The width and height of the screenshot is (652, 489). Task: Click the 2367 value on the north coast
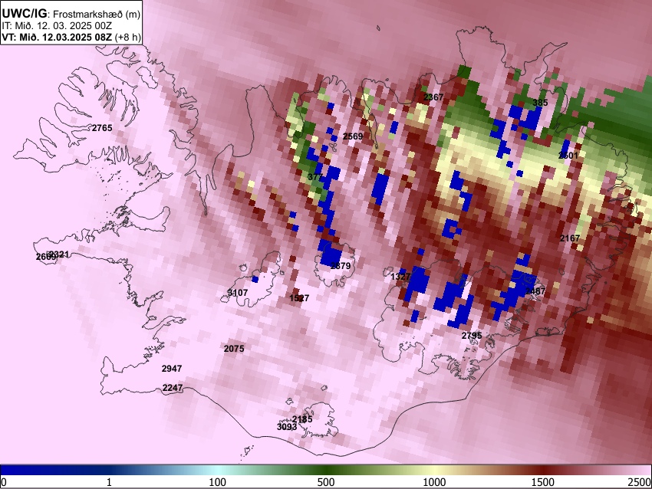tap(433, 97)
